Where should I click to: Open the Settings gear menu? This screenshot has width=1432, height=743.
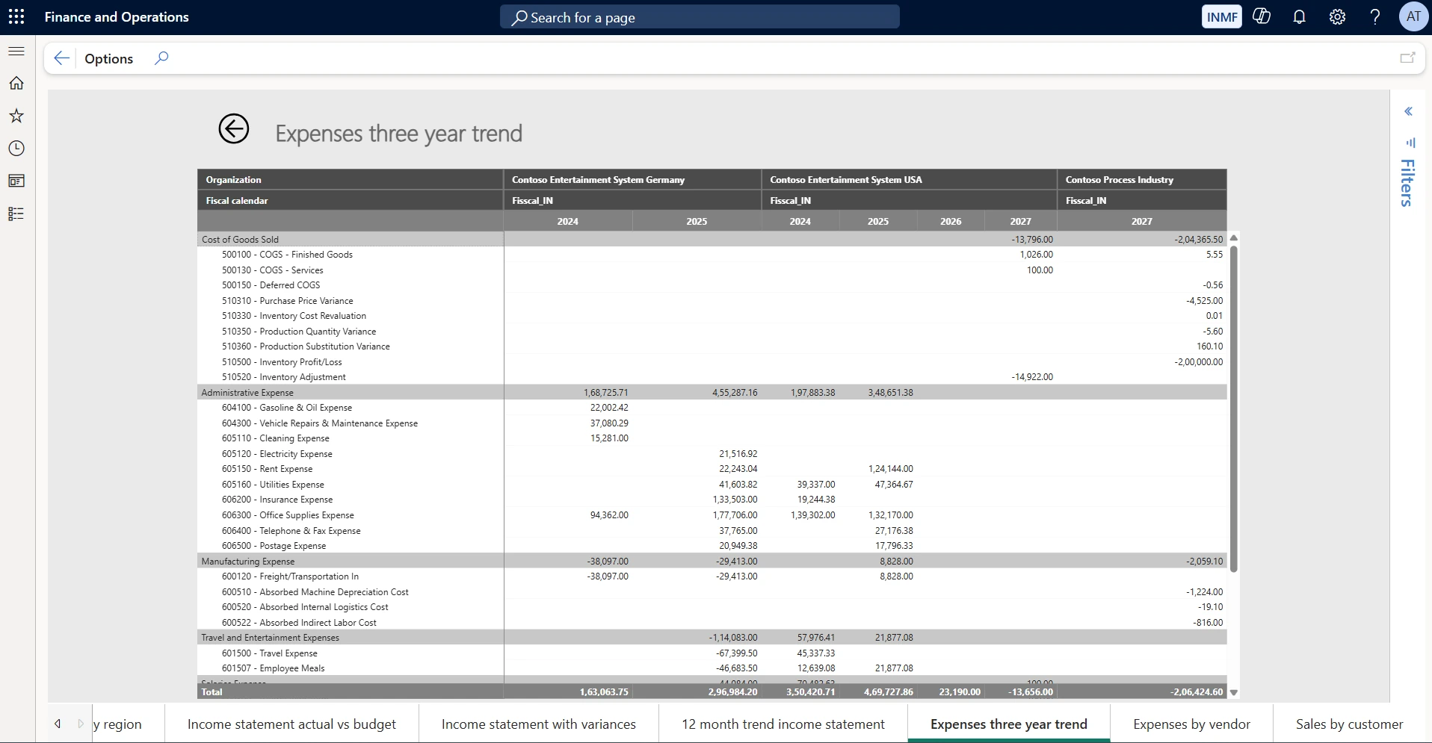pos(1337,16)
